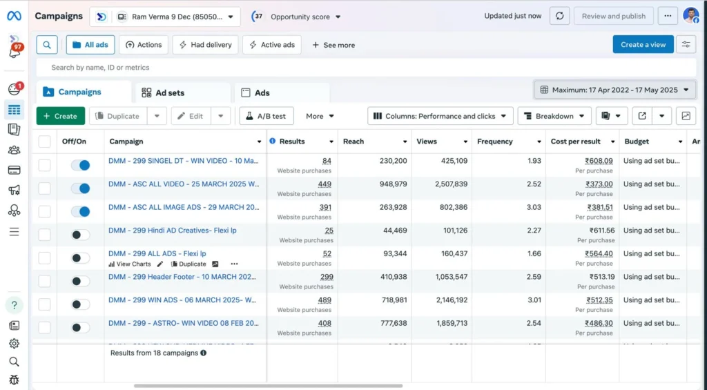The width and height of the screenshot is (707, 390).
Task: Open the search filter magnifier icon
Action: pos(47,45)
